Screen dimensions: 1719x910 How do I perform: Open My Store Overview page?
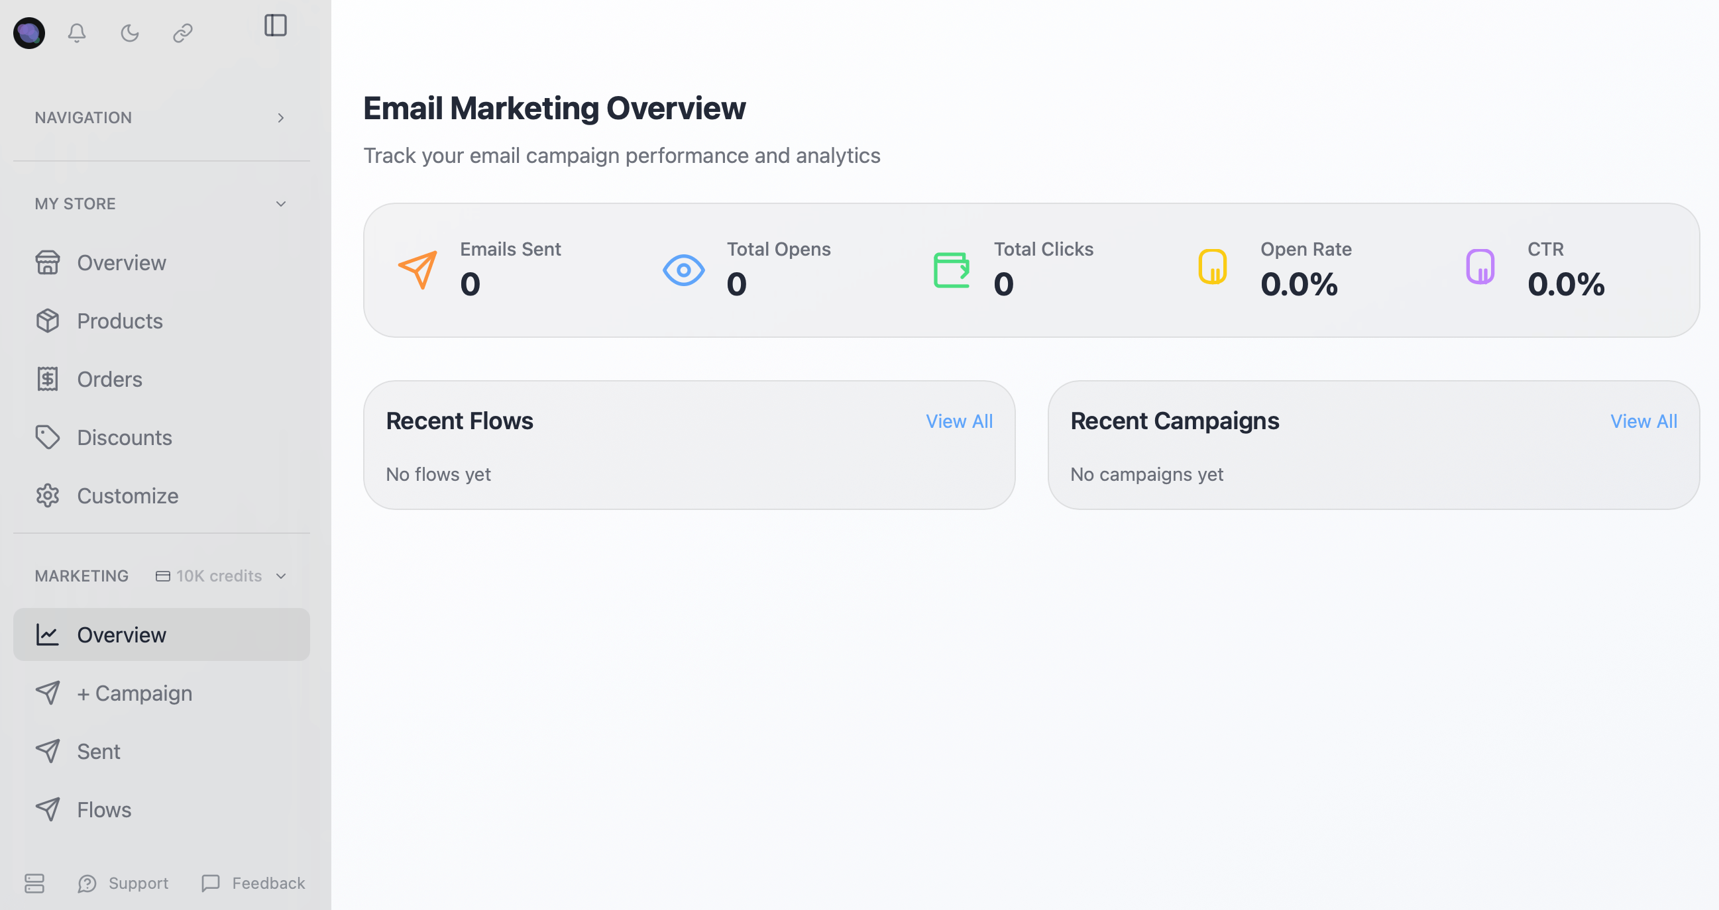click(x=121, y=263)
